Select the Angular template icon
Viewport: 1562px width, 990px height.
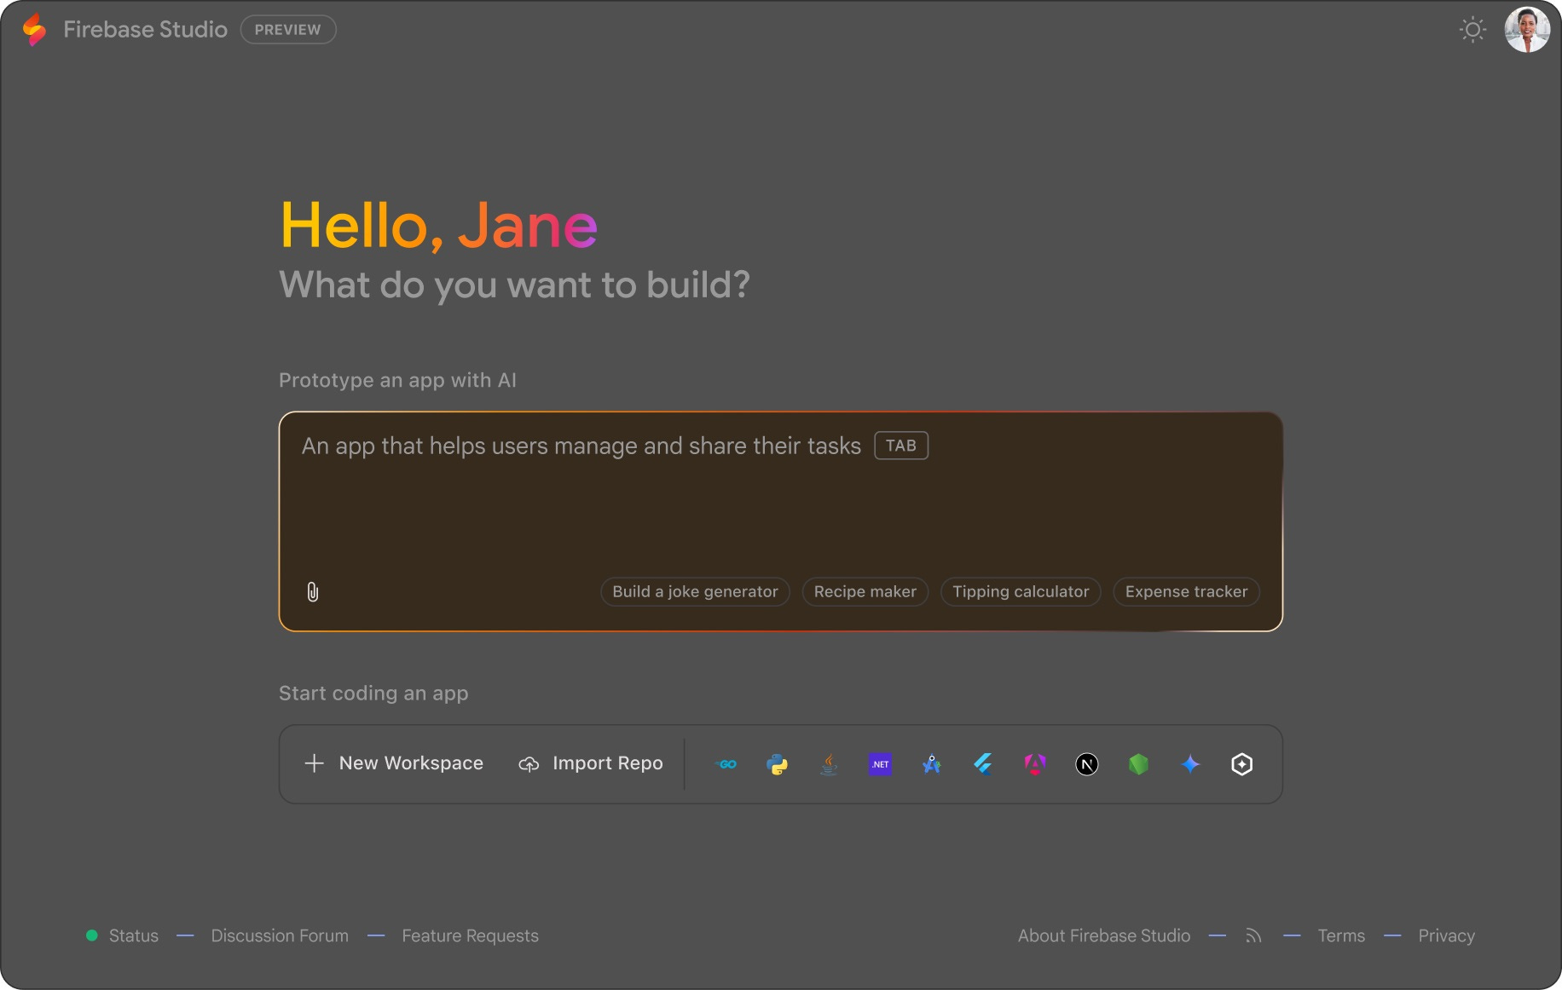point(1035,764)
